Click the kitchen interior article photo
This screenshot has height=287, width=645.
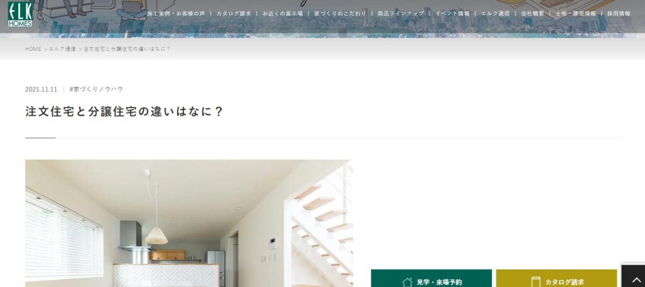pyautogui.click(x=189, y=223)
